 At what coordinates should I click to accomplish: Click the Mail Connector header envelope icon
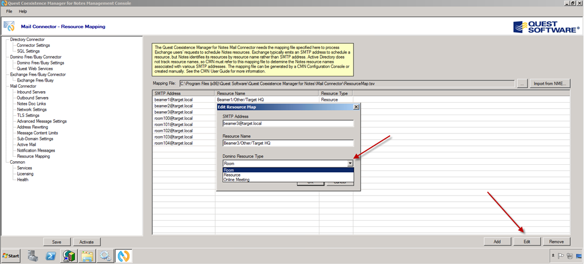point(9,27)
